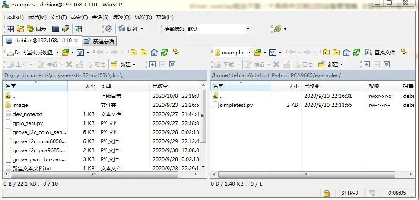Click the local panel filter funnel icon
The width and height of the screenshot is (419, 200).
coord(80,53)
